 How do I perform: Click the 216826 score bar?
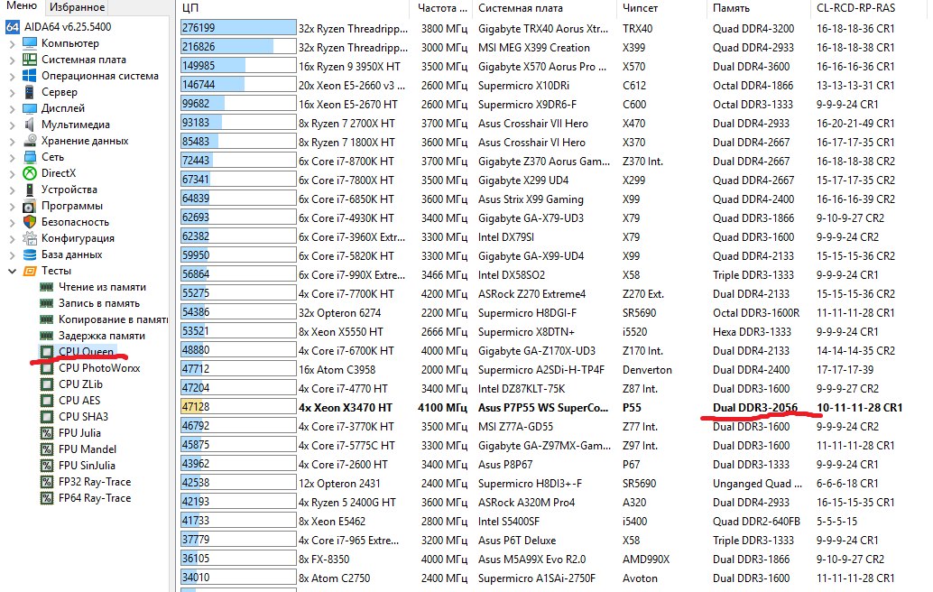pos(238,47)
